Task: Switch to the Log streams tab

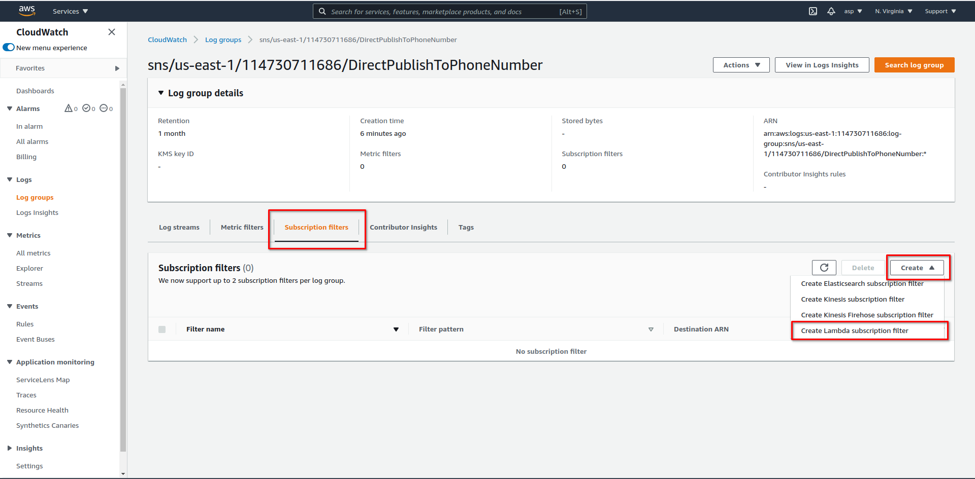Action: coord(179,227)
